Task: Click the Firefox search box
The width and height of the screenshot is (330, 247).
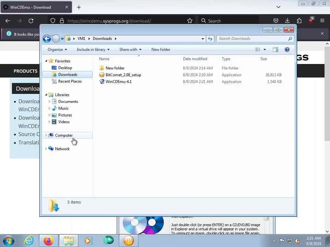Action: (x=228, y=21)
